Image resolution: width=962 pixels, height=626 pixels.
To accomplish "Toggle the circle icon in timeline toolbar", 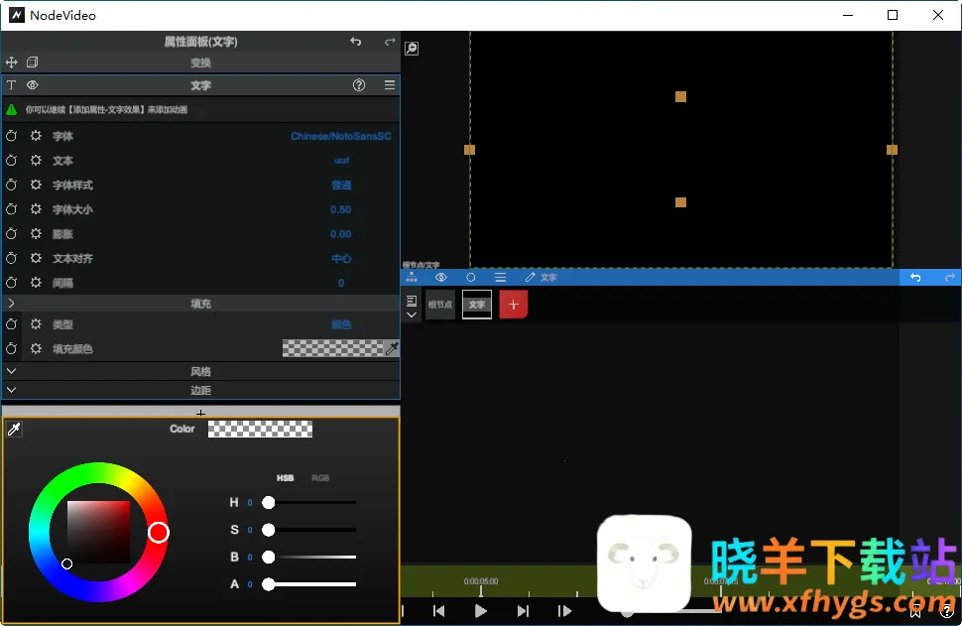I will (471, 278).
